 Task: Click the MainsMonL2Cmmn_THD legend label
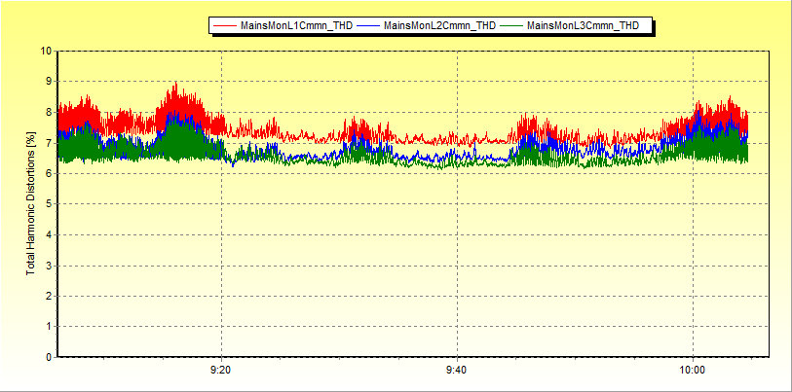click(439, 25)
